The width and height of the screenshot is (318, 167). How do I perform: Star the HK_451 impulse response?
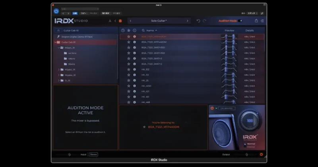(x=128, y=97)
